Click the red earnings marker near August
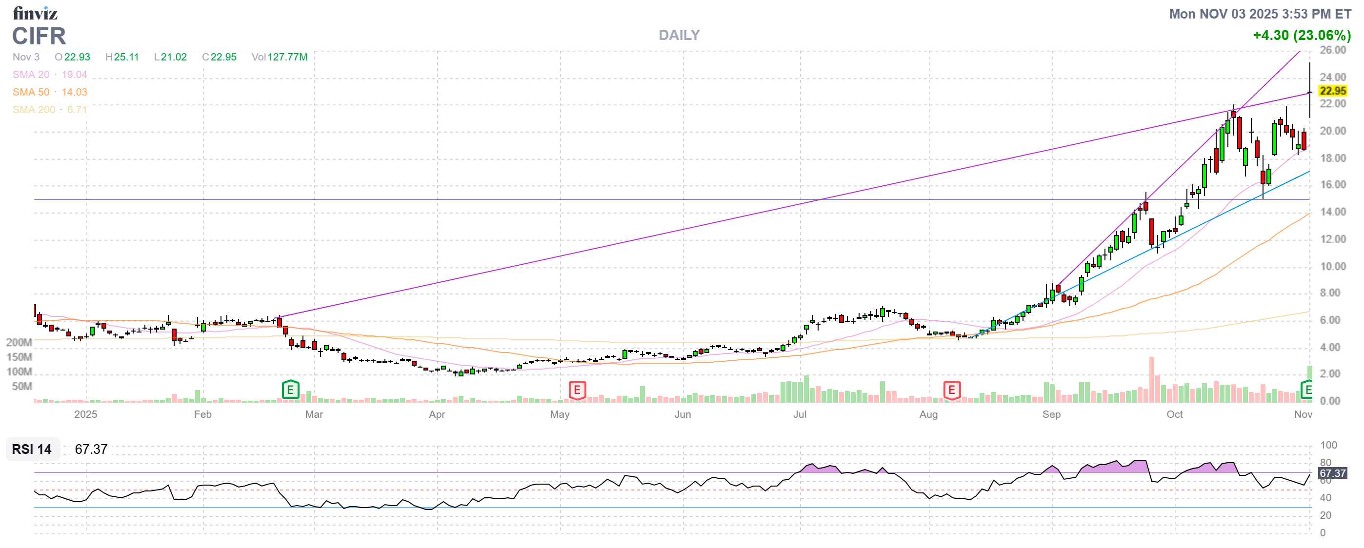Viewport: 1364px width, 548px height. [951, 391]
